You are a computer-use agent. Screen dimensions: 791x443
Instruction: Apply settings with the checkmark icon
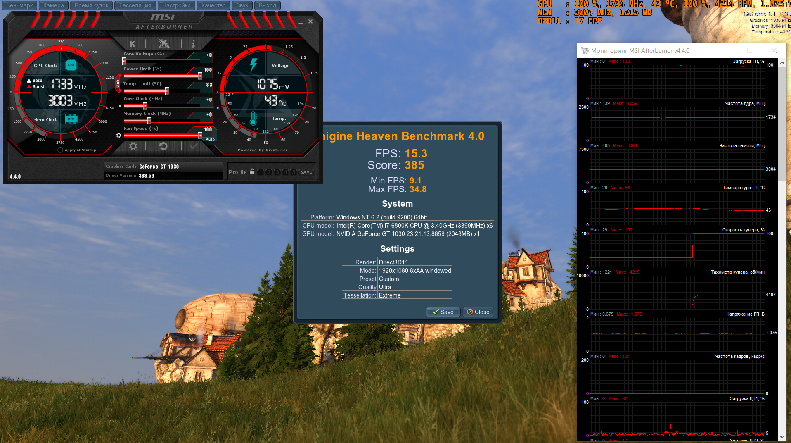click(x=194, y=146)
